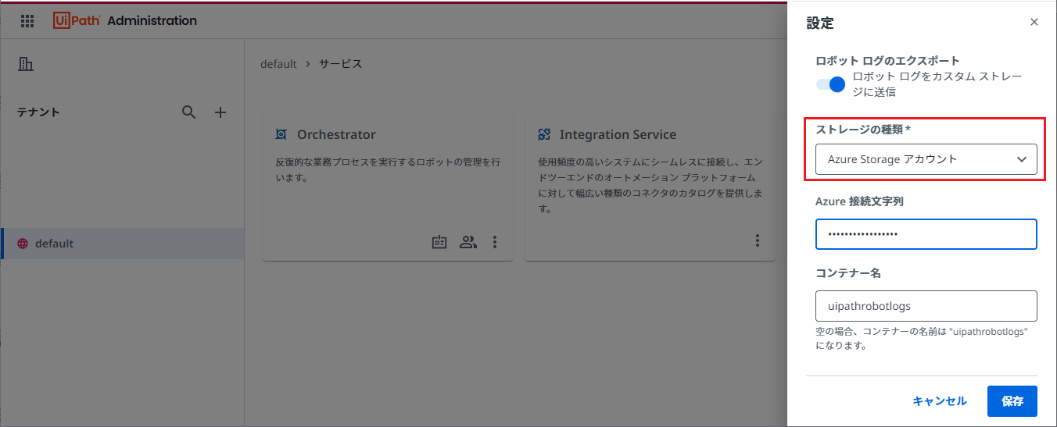The width and height of the screenshot is (1057, 427).
Task: Click the Orchestrator service icon
Action: click(x=281, y=134)
